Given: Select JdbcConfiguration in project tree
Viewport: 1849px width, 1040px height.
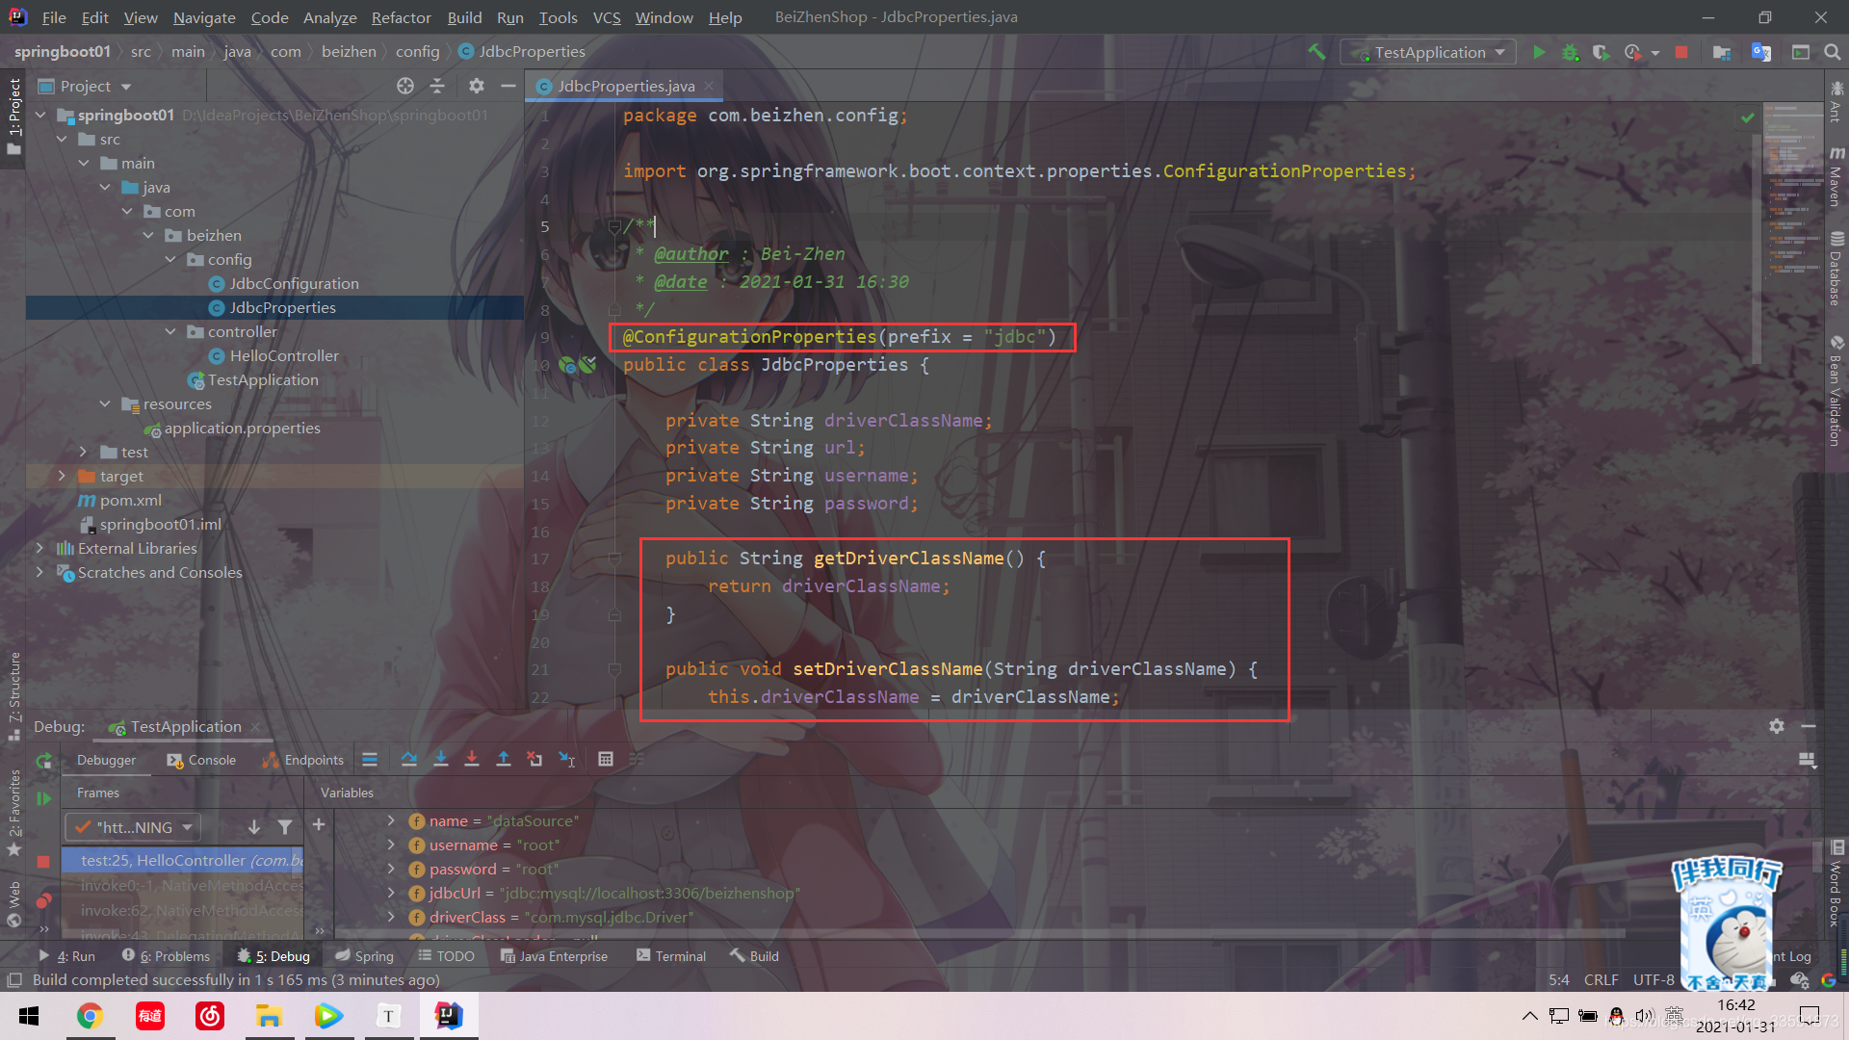Looking at the screenshot, I should (294, 283).
